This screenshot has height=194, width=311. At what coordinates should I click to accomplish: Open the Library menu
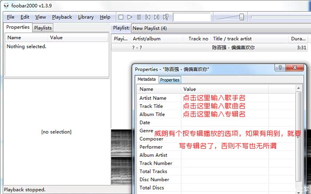point(86,17)
